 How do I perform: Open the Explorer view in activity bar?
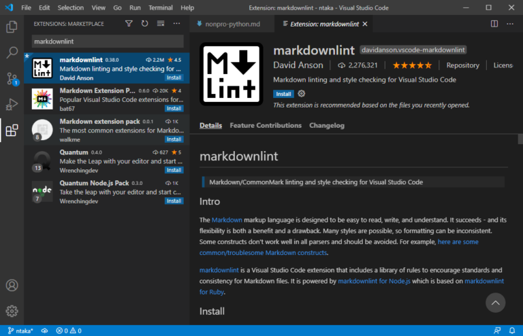[x=12, y=27]
